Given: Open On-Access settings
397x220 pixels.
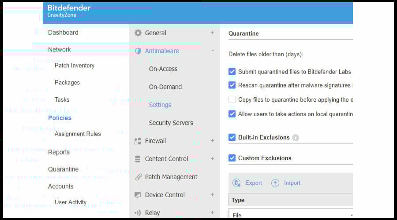Looking at the screenshot, I should click(x=163, y=69).
